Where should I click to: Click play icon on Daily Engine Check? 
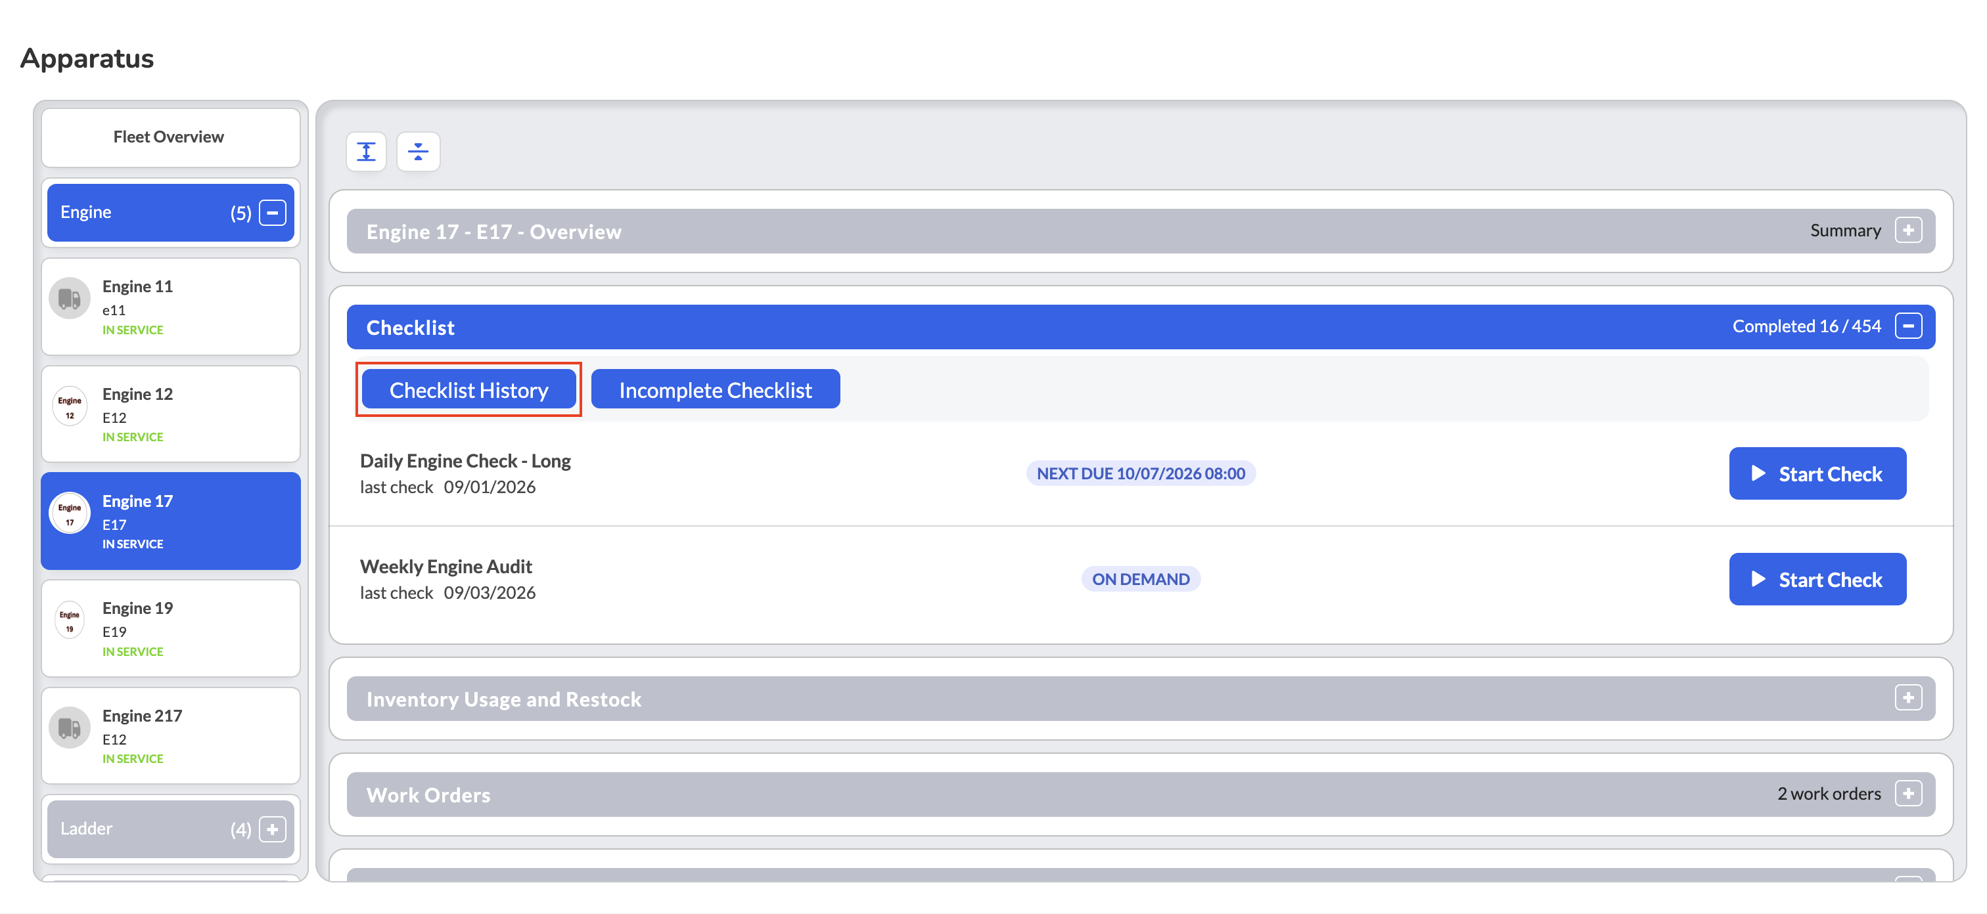pyautogui.click(x=1759, y=473)
